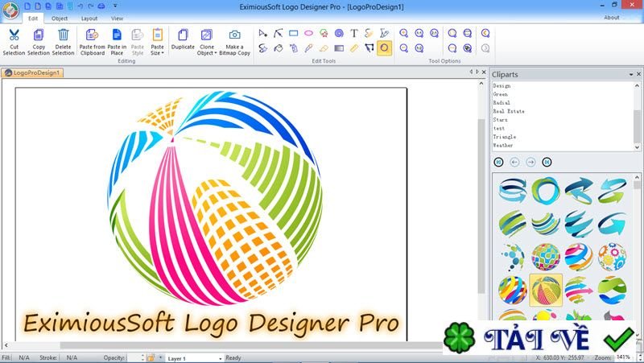
Task: Click the zoom out magnifier icon
Action: (x=404, y=48)
